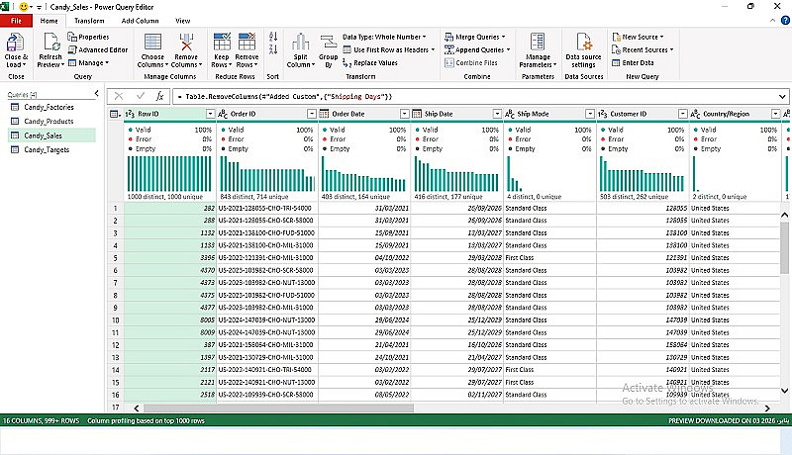
Task: Select the Split Column tool
Action: 301,42
